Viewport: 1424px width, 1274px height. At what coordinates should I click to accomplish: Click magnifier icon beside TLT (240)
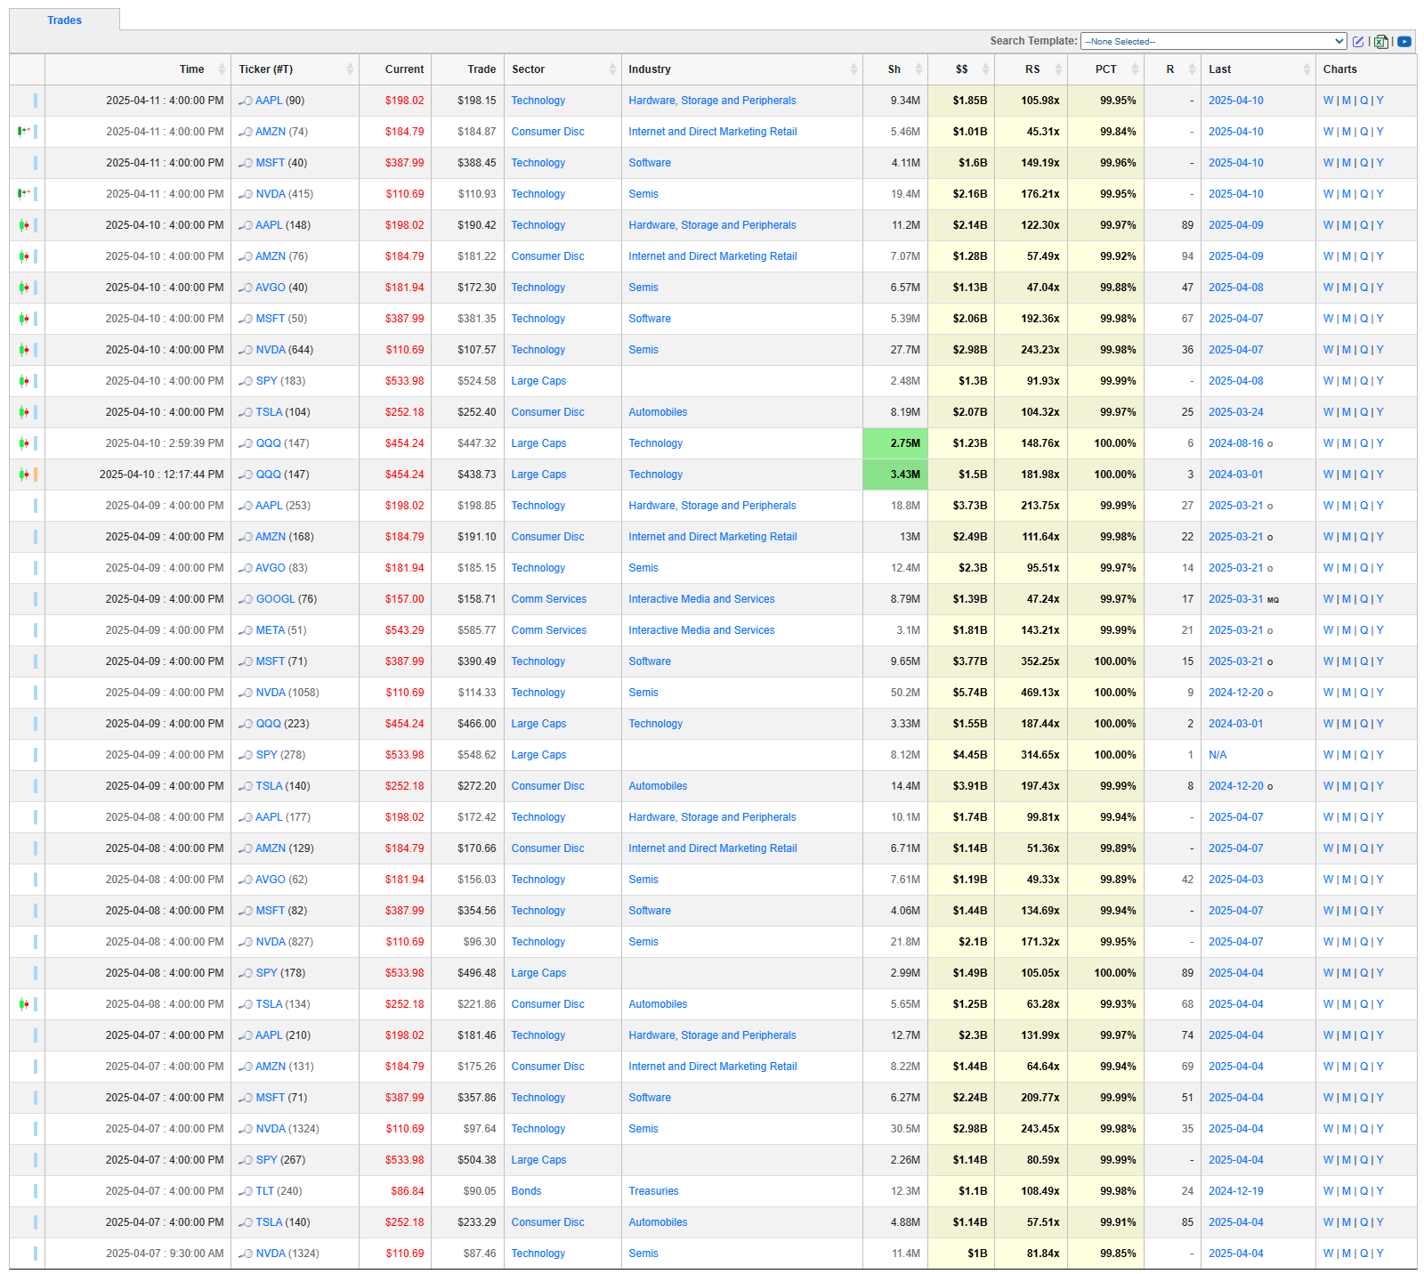pos(246,1191)
